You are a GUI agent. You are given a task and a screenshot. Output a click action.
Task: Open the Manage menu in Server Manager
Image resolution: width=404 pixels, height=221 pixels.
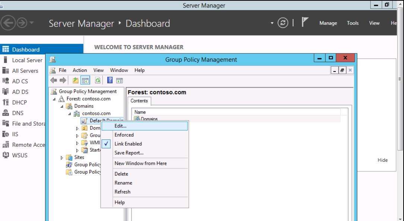click(x=328, y=23)
